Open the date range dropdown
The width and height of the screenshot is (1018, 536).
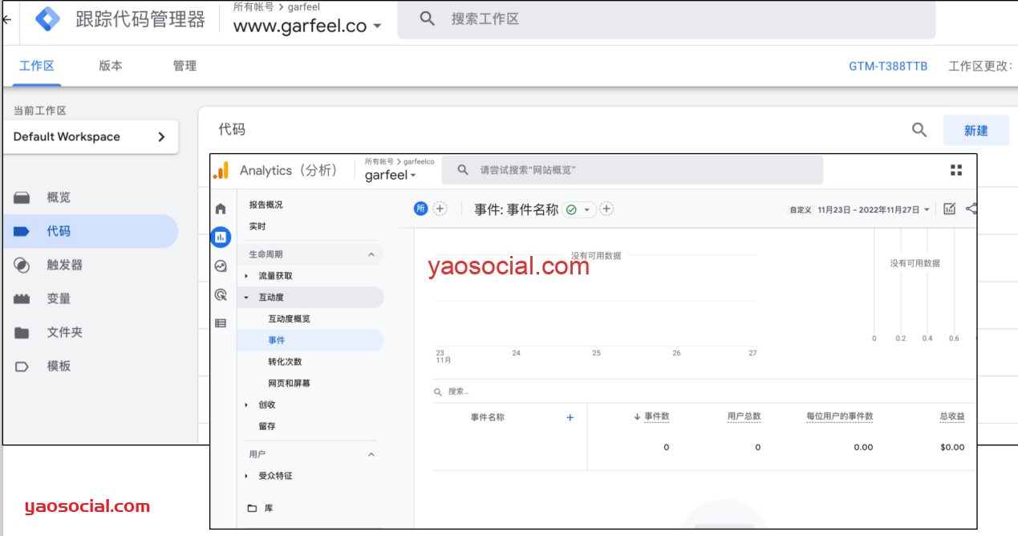(874, 209)
